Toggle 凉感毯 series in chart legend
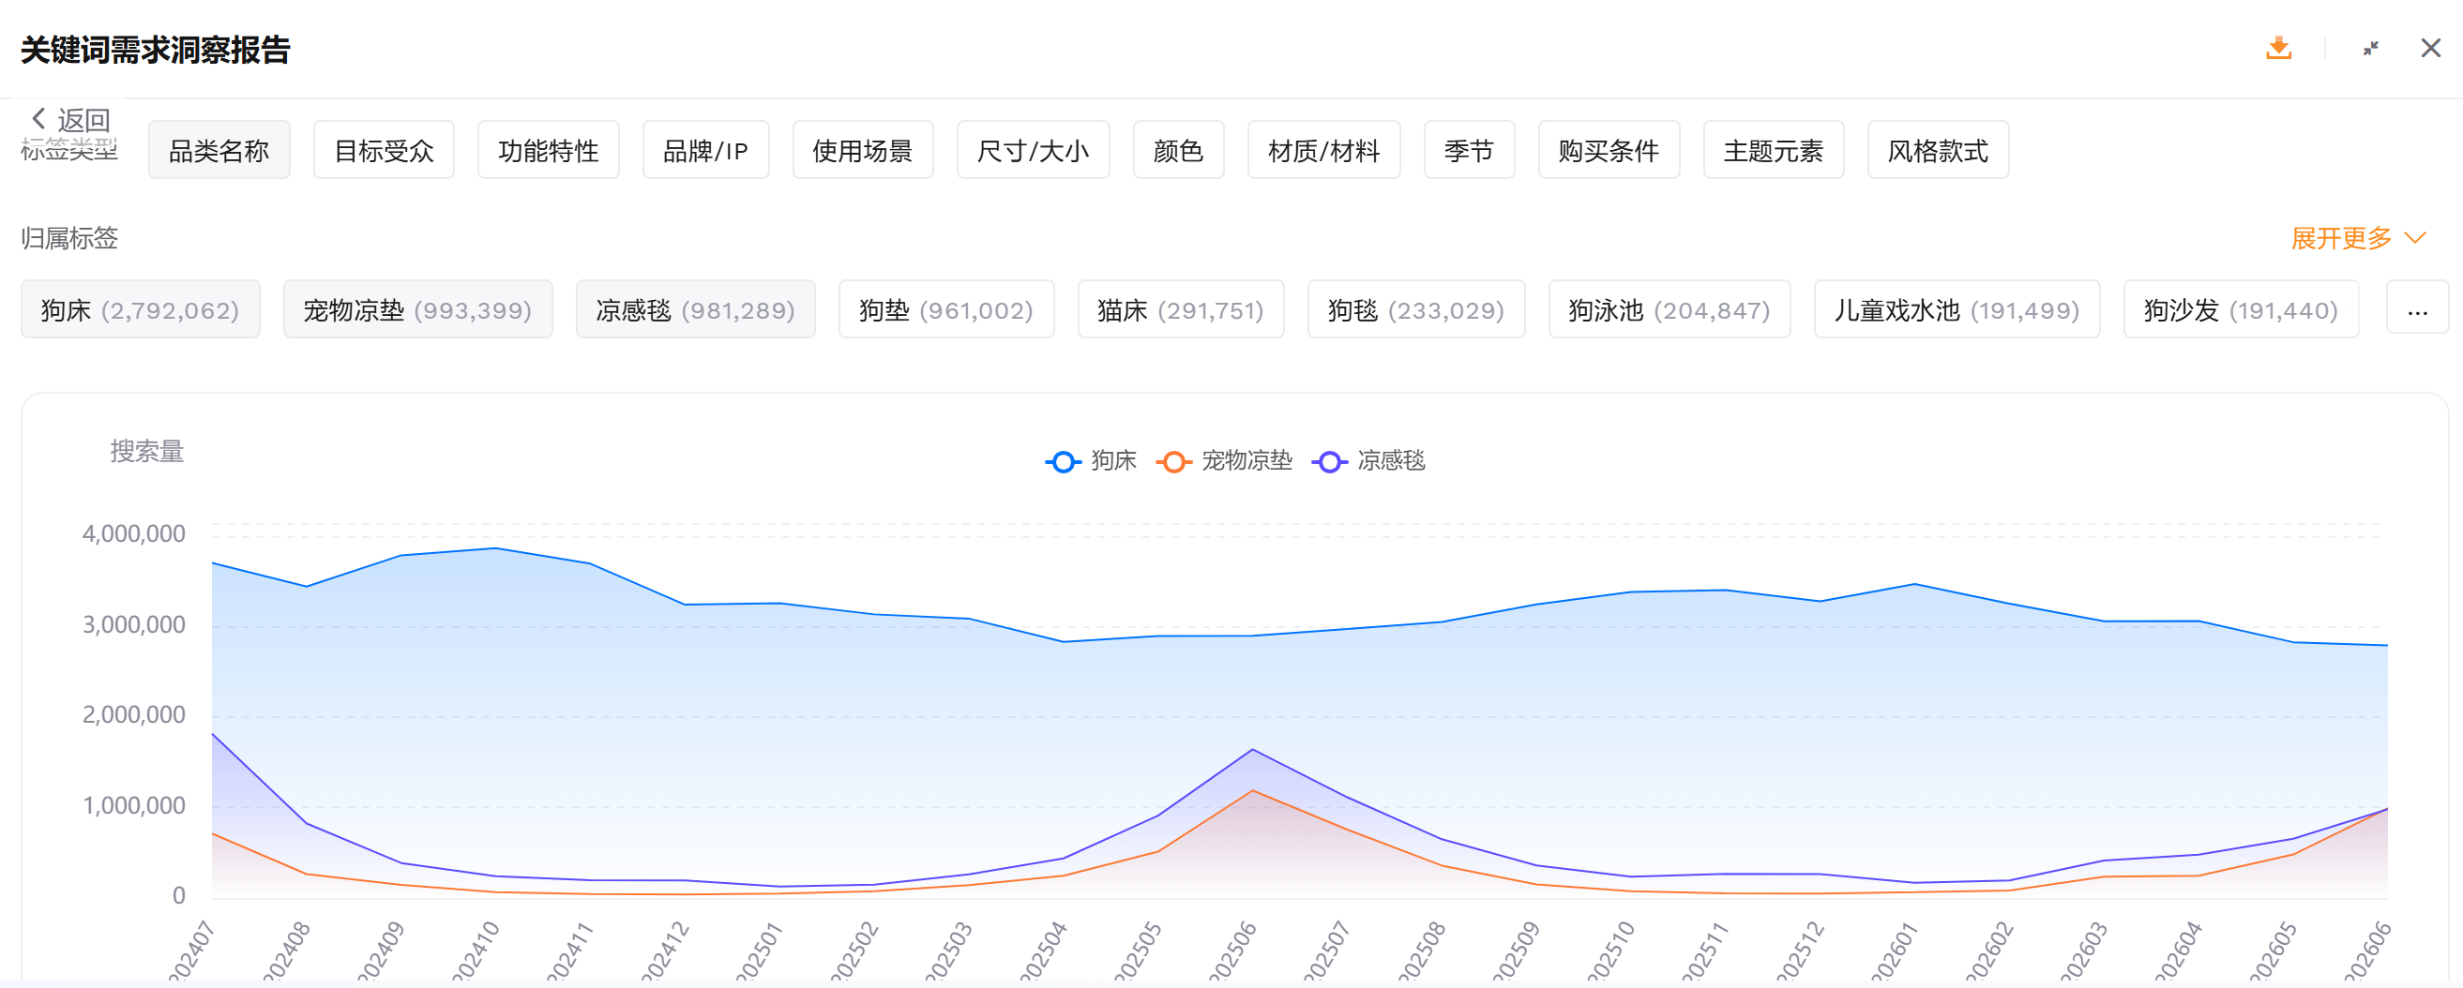 pyautogui.click(x=1368, y=460)
